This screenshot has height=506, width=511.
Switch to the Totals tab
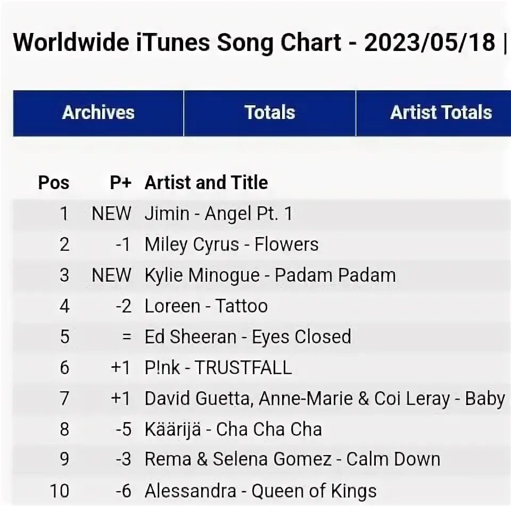270,113
